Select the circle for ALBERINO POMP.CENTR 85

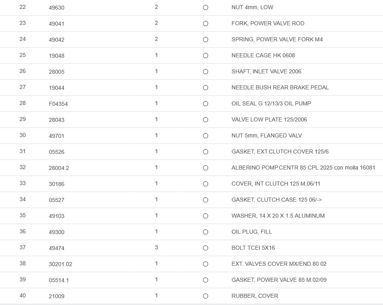(205, 168)
